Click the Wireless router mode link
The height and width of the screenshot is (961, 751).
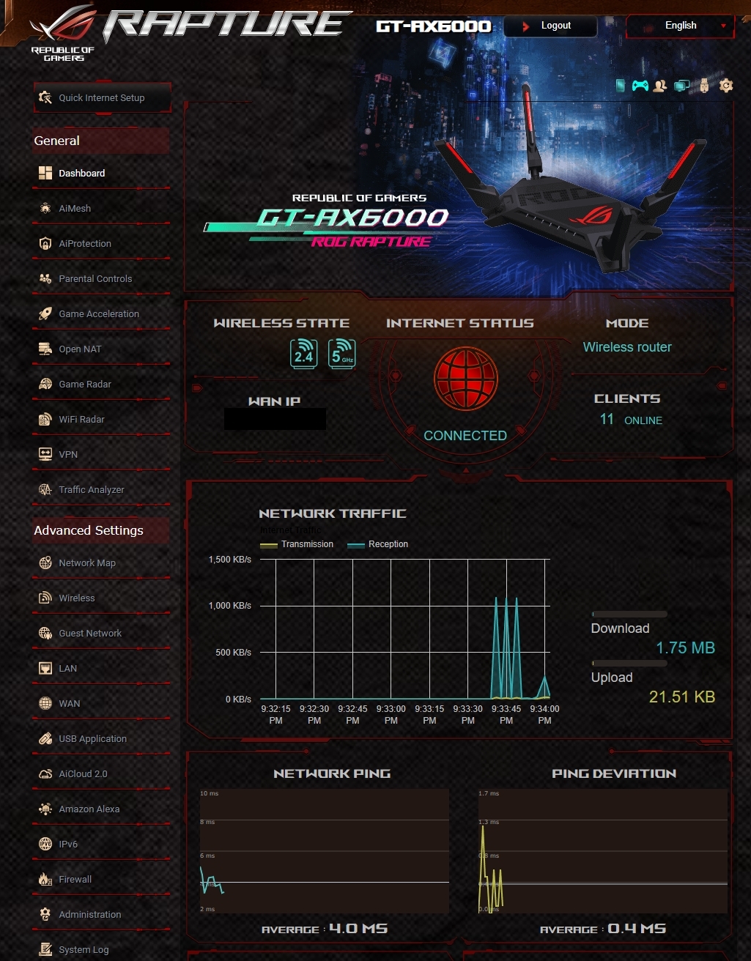point(627,347)
